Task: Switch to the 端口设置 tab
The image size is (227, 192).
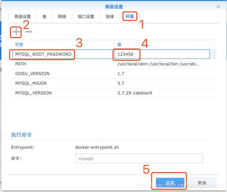Action: pyautogui.click(x=86, y=17)
